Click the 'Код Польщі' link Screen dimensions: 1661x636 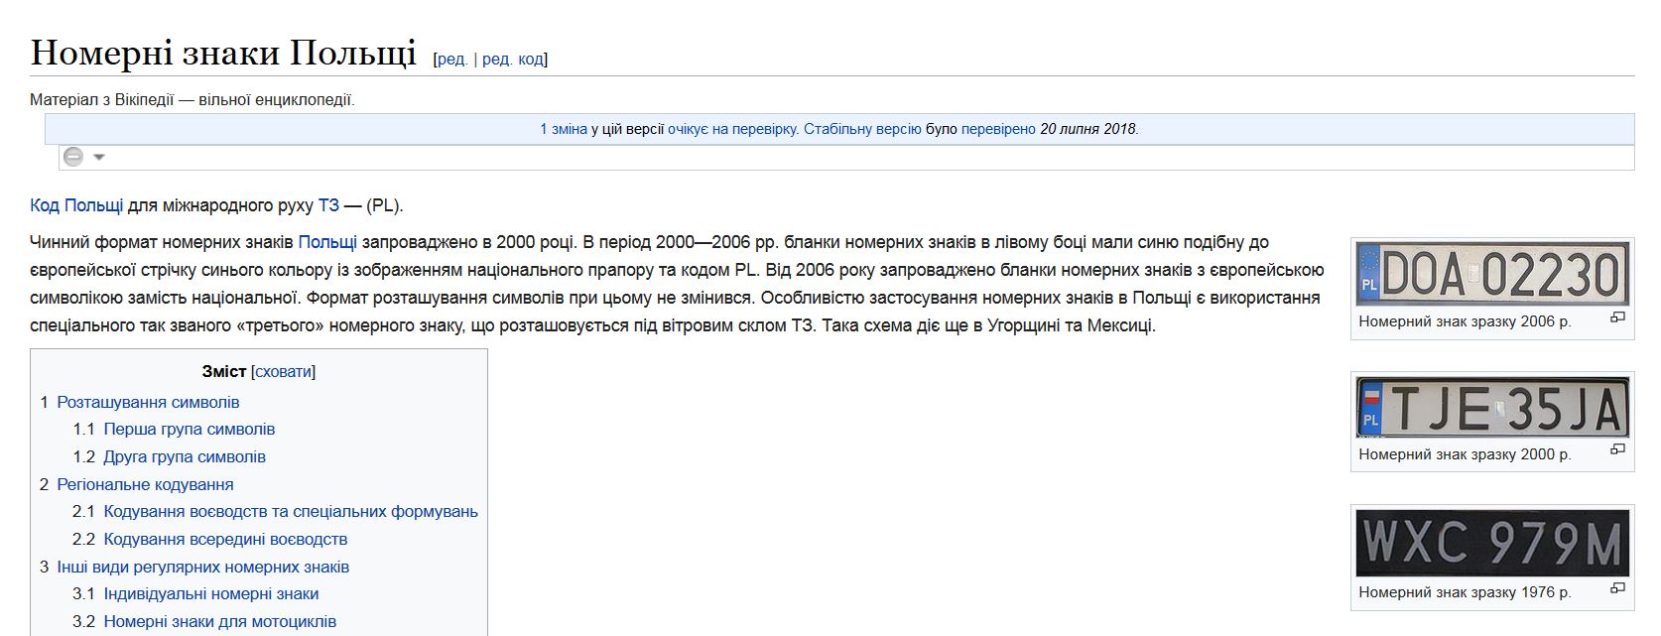pyautogui.click(x=76, y=205)
